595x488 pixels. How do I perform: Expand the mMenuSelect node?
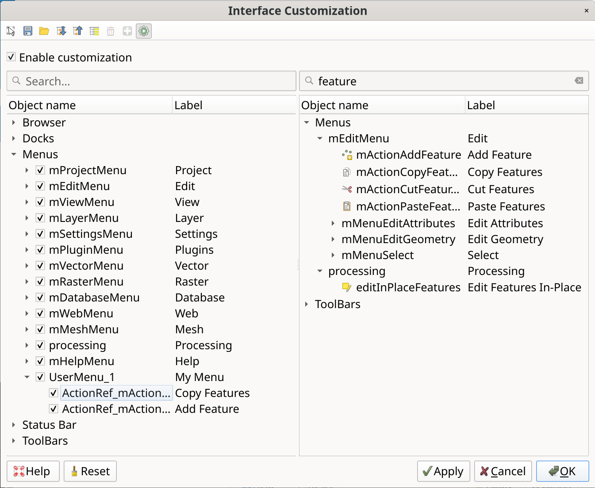click(x=333, y=255)
